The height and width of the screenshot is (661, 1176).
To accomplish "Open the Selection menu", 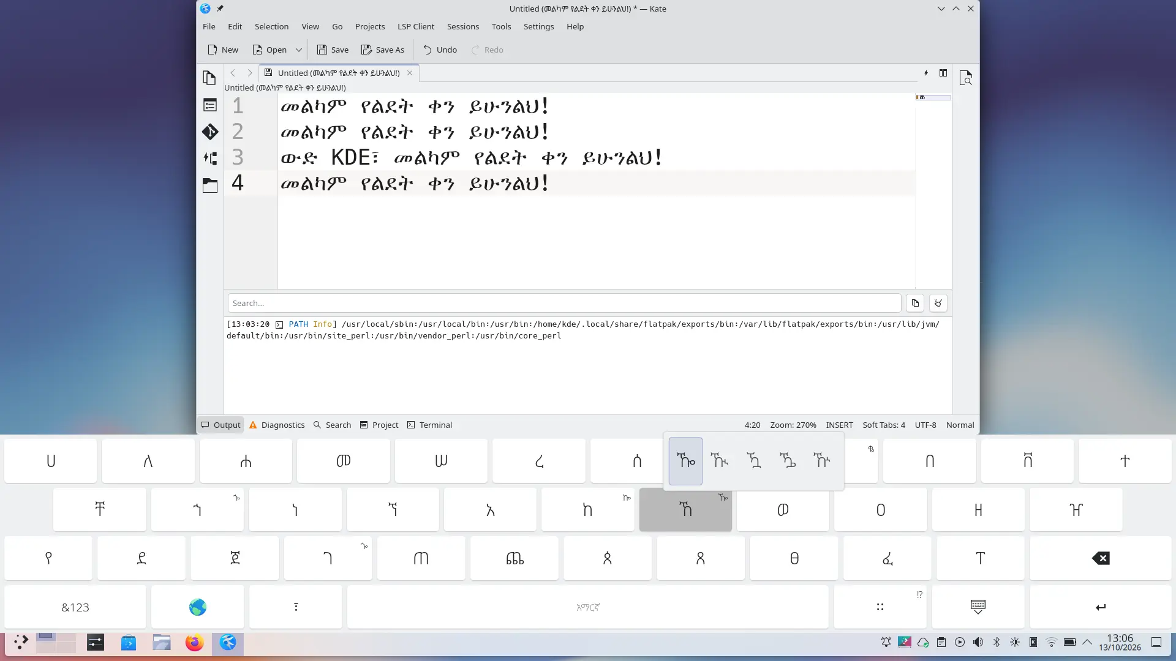I will pos(271,26).
